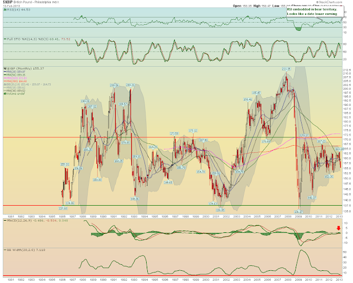The width and height of the screenshot is (353, 283).
Task: Click the 142.37 price label
Action: [312, 197]
